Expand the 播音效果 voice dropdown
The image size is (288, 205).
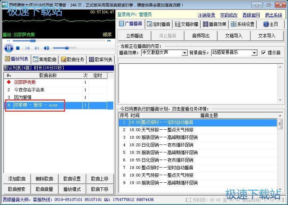point(184,53)
